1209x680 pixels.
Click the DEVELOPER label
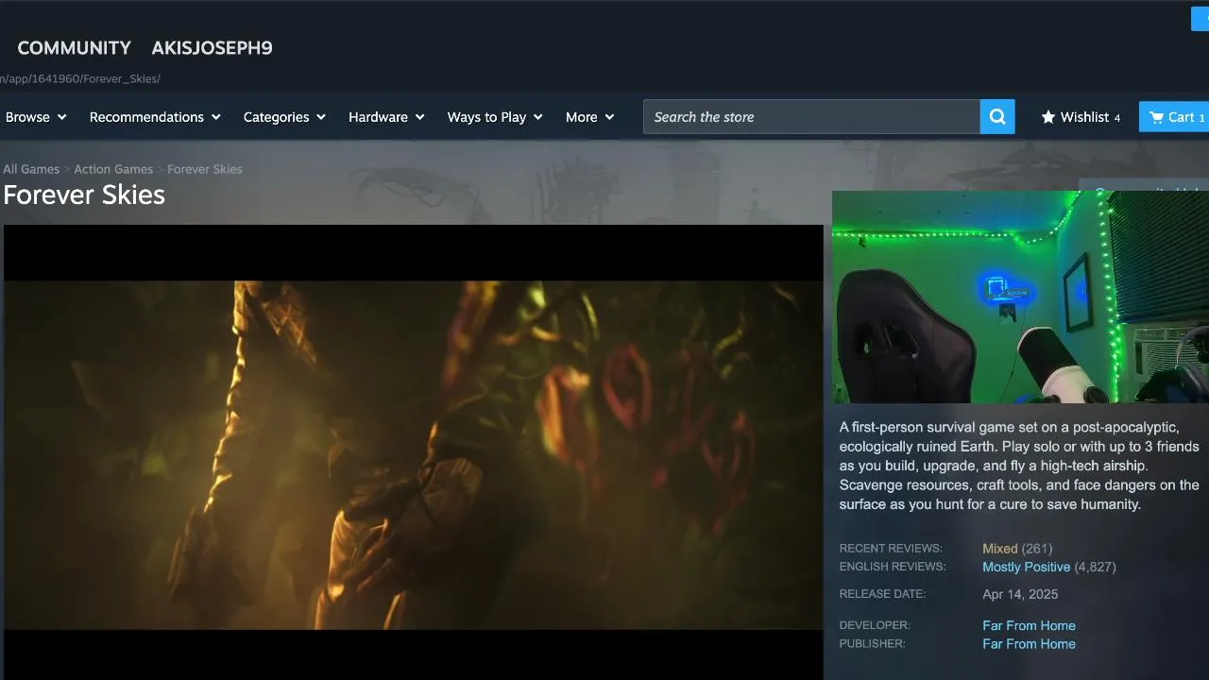click(875, 625)
